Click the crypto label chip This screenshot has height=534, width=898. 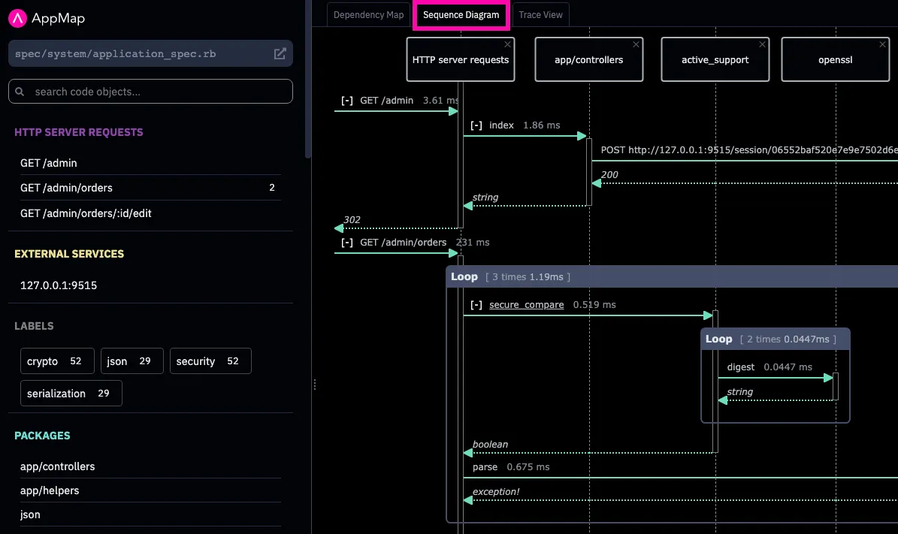coord(57,361)
